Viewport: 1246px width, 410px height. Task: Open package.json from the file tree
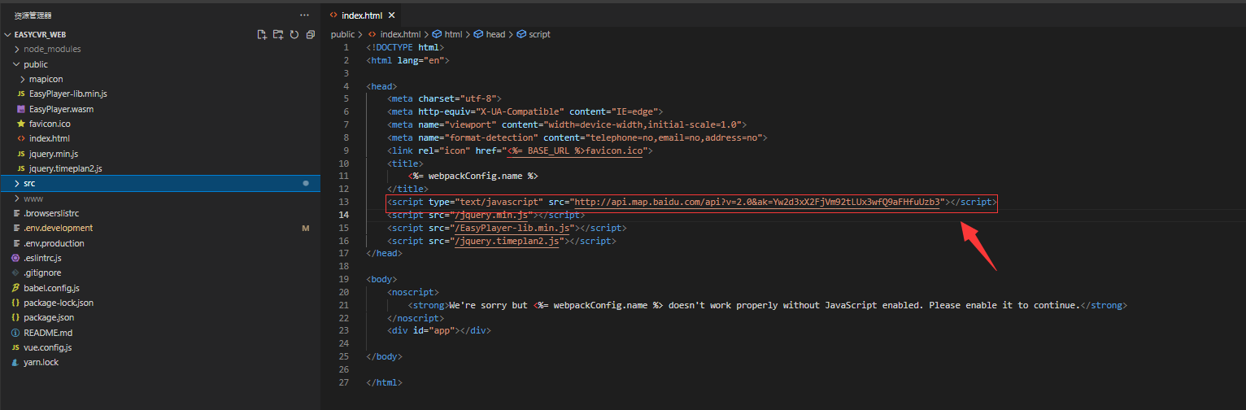(49, 317)
